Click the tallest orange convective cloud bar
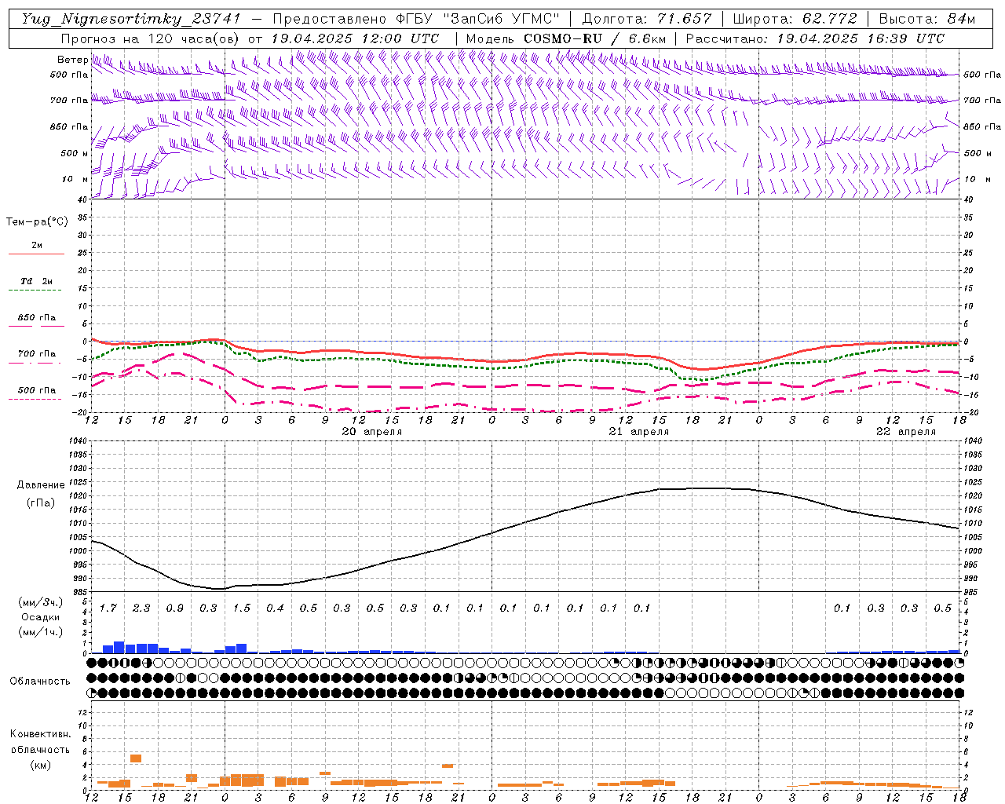 136,758
